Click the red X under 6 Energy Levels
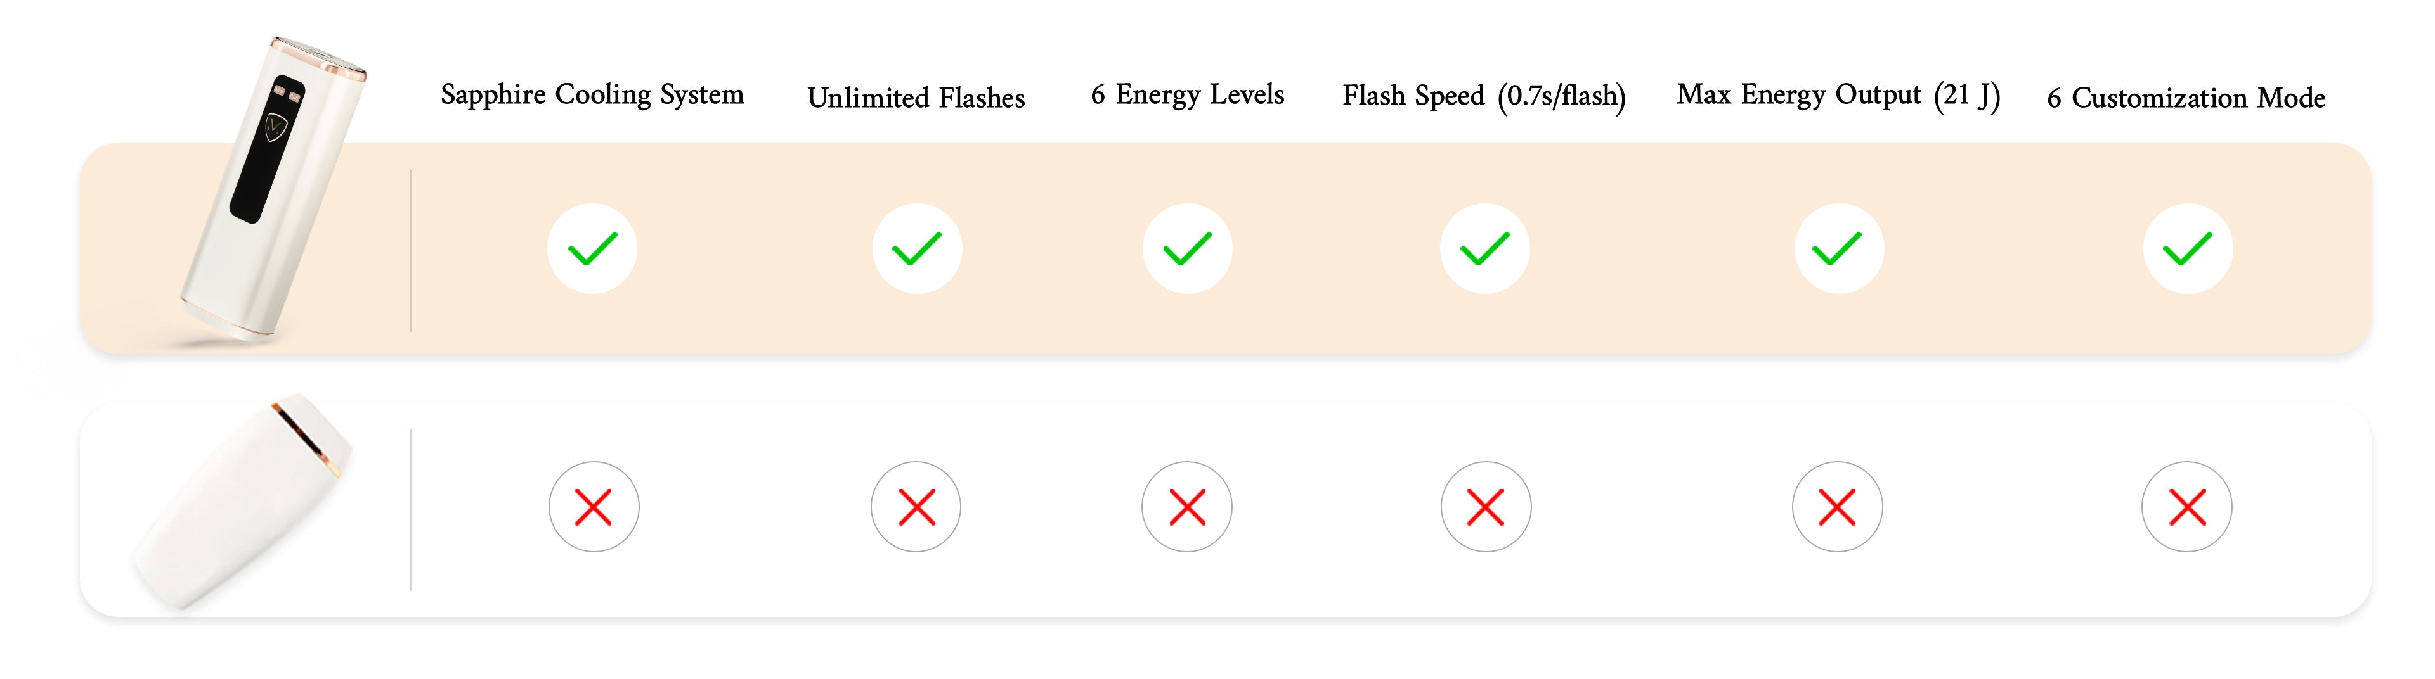The height and width of the screenshot is (679, 2435). (1187, 507)
